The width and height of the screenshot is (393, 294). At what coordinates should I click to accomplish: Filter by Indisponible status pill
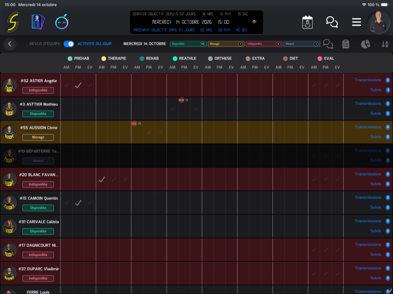(x=264, y=44)
